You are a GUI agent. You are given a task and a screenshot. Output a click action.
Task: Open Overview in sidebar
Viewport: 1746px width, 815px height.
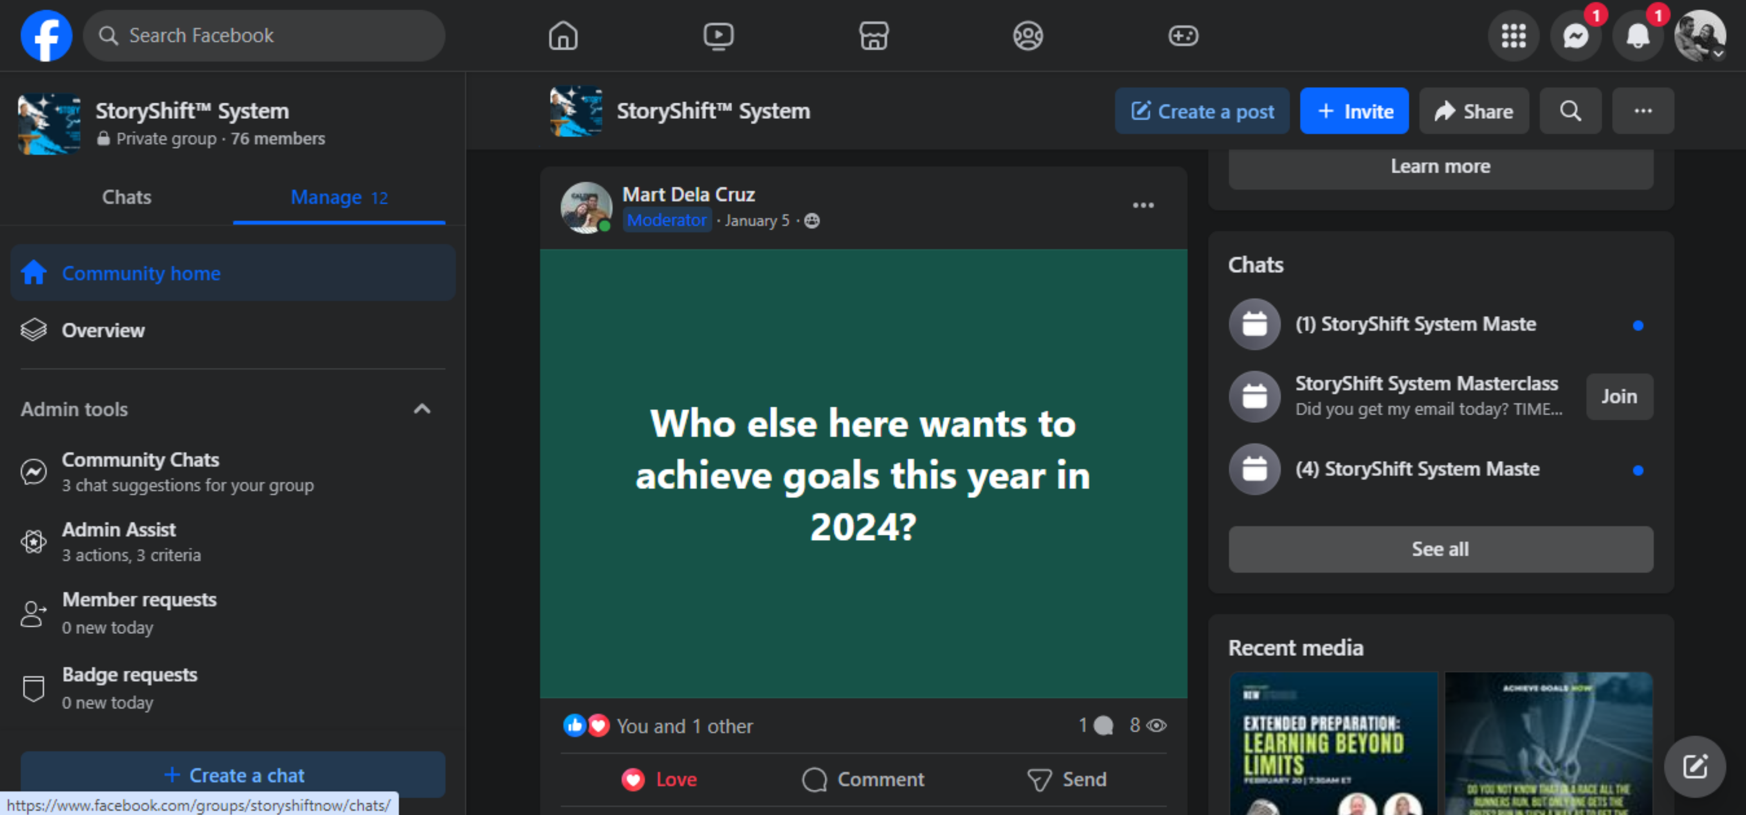click(232, 330)
